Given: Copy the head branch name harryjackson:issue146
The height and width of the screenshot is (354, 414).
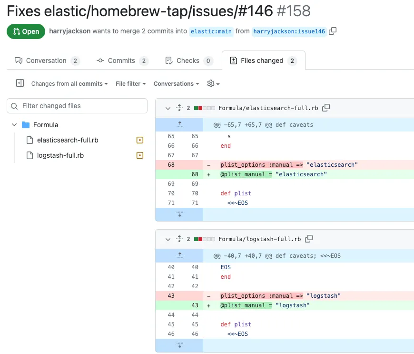Looking at the screenshot, I should tap(333, 31).
